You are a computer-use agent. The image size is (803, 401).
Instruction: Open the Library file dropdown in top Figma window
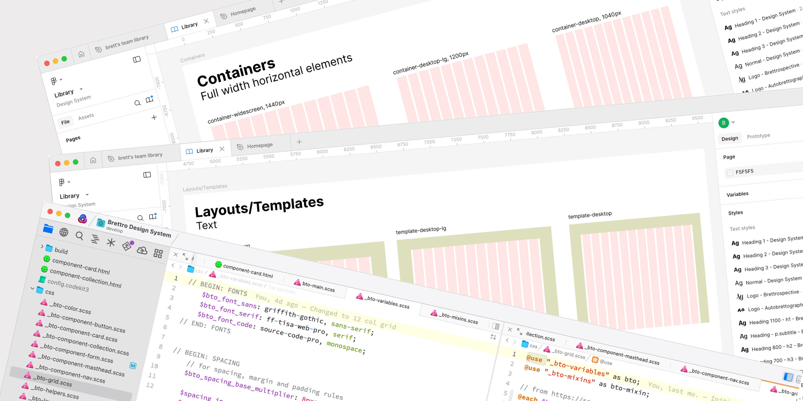81,89
